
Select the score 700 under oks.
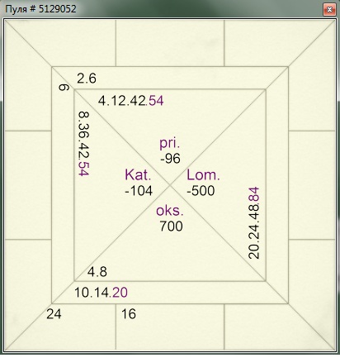pyautogui.click(x=171, y=227)
